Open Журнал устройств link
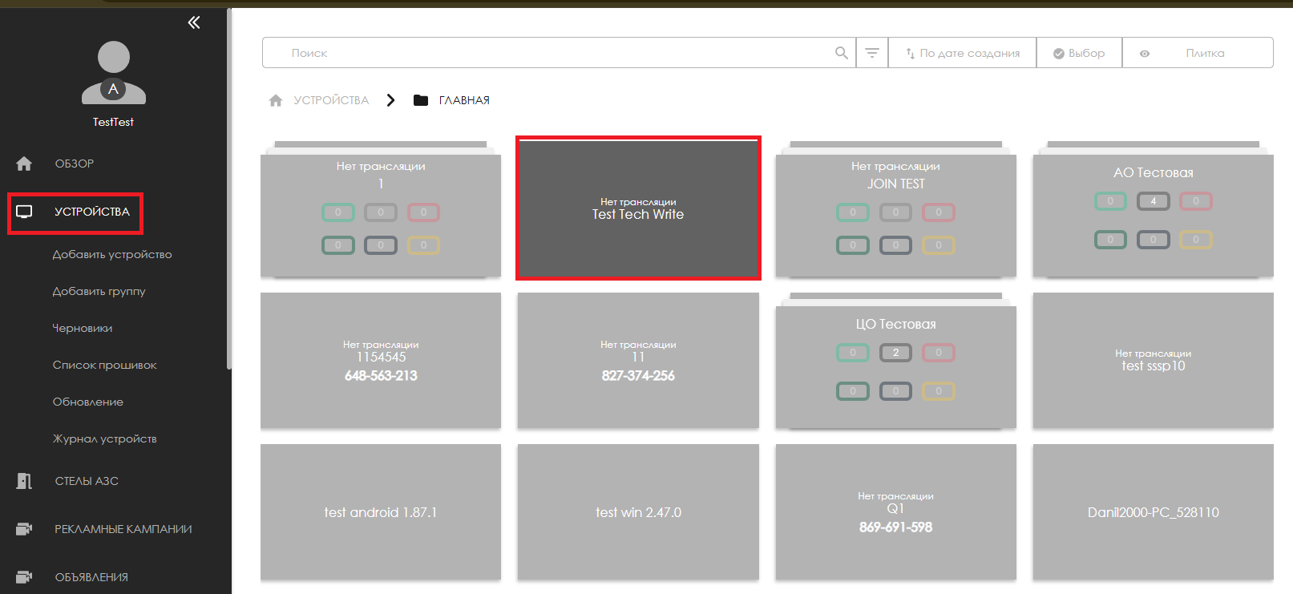Image resolution: width=1293 pixels, height=594 pixels. (x=105, y=439)
